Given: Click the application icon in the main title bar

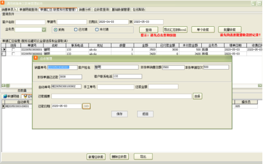Looking at the screenshot, I should pos(3,3).
